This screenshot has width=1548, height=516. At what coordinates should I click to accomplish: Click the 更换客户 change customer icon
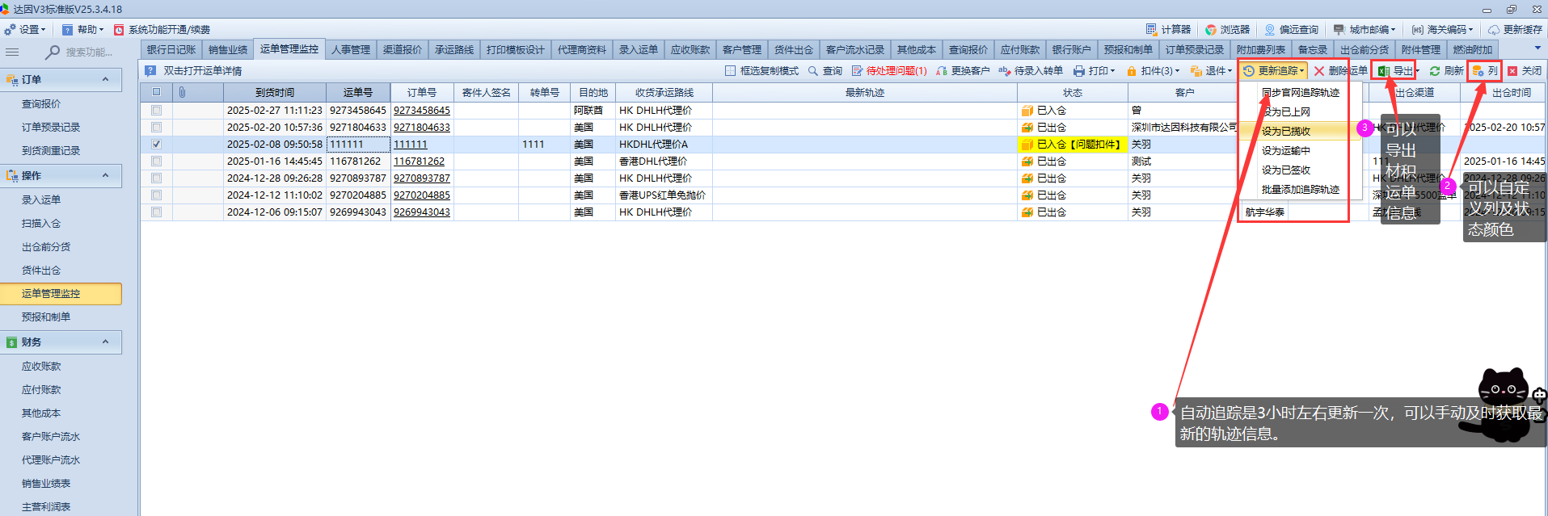point(942,71)
